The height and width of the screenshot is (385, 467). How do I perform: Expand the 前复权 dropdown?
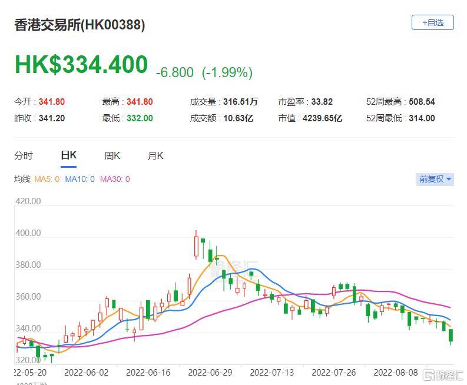[x=435, y=179]
